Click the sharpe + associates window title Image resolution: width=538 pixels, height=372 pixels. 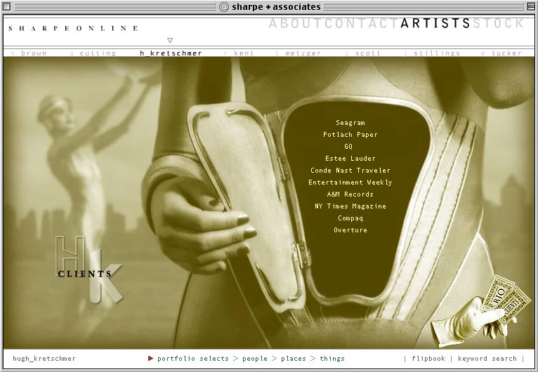tap(276, 7)
